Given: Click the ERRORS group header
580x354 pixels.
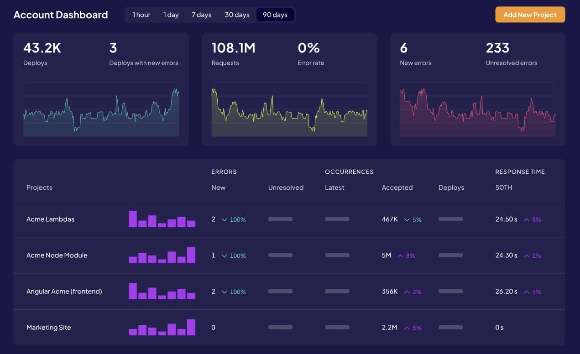Looking at the screenshot, I should pyautogui.click(x=224, y=172).
